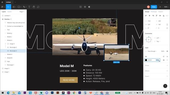Select the Rectangle 4 layer

[13, 51]
